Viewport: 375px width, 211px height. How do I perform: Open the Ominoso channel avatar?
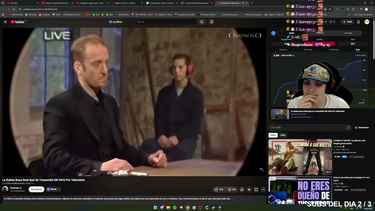pyautogui.click(x=5, y=189)
